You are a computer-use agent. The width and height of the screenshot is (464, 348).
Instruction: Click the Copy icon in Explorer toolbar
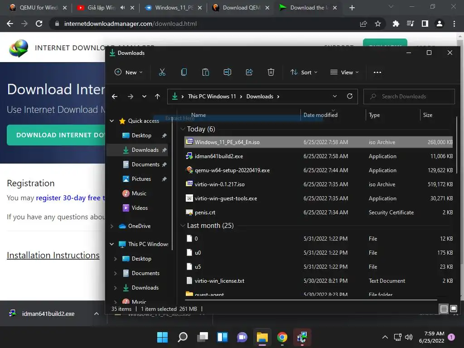[x=184, y=72]
